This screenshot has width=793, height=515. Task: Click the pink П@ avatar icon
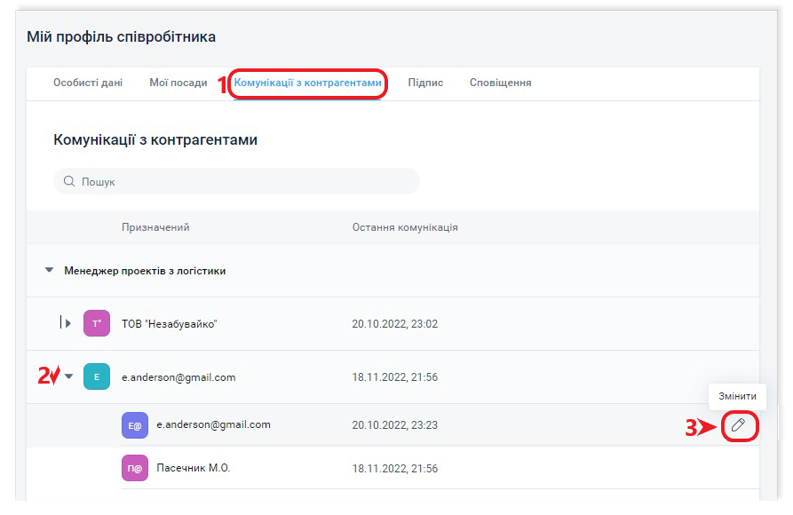click(135, 468)
